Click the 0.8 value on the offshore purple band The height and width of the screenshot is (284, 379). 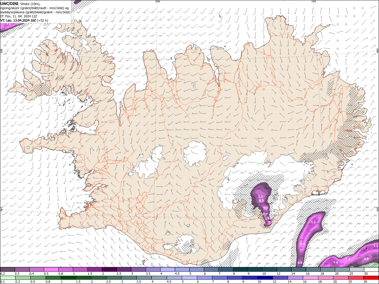[x=303, y=244]
